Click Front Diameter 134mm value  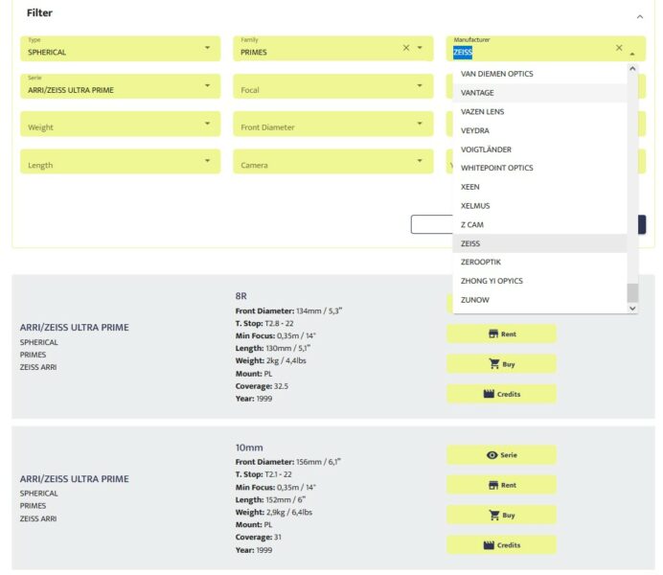click(319, 310)
